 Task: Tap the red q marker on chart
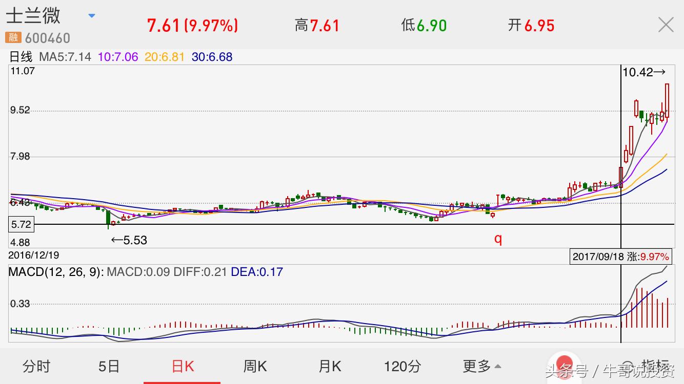pyautogui.click(x=497, y=239)
